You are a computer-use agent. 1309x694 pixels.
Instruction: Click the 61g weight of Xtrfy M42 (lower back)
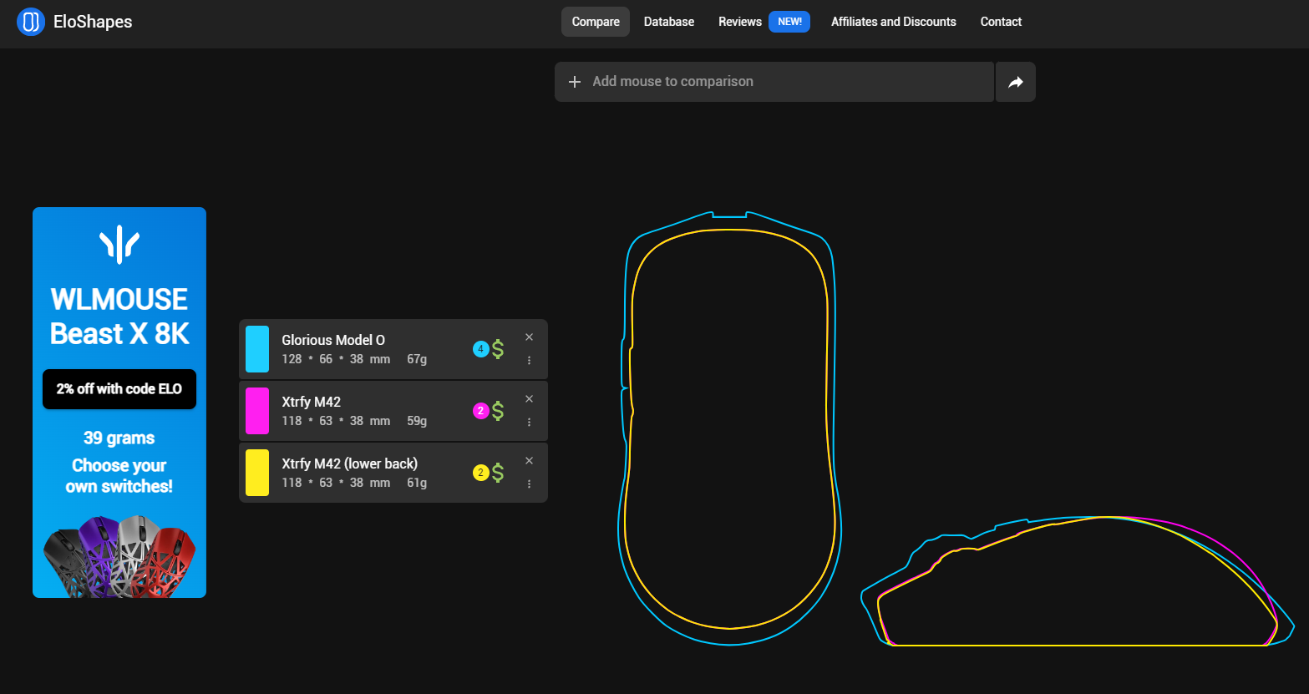417,483
